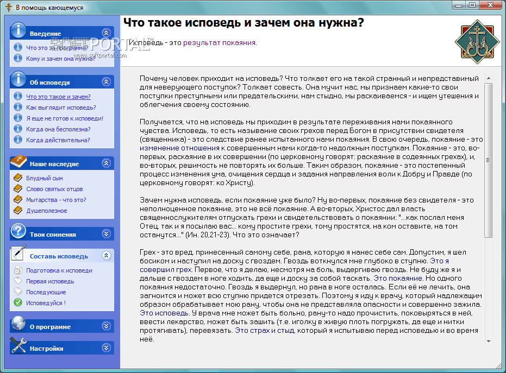Image resolution: width=506 pixels, height=373 pixels.
Task: Expand the Твои сомнения section chevron
Action: point(106,234)
